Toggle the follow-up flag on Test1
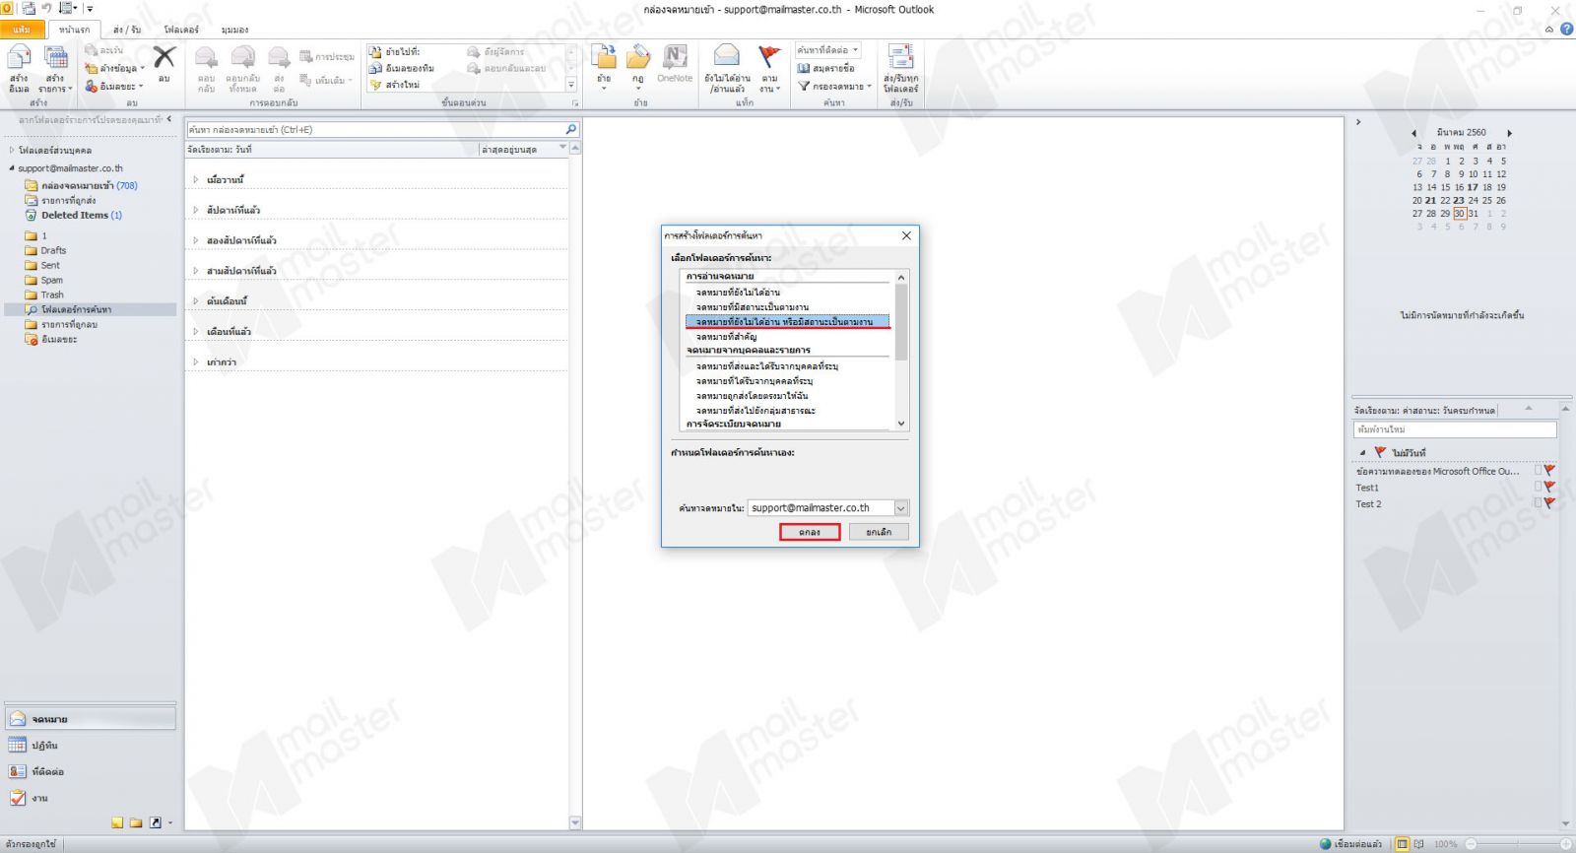This screenshot has height=853, width=1576. [1549, 488]
